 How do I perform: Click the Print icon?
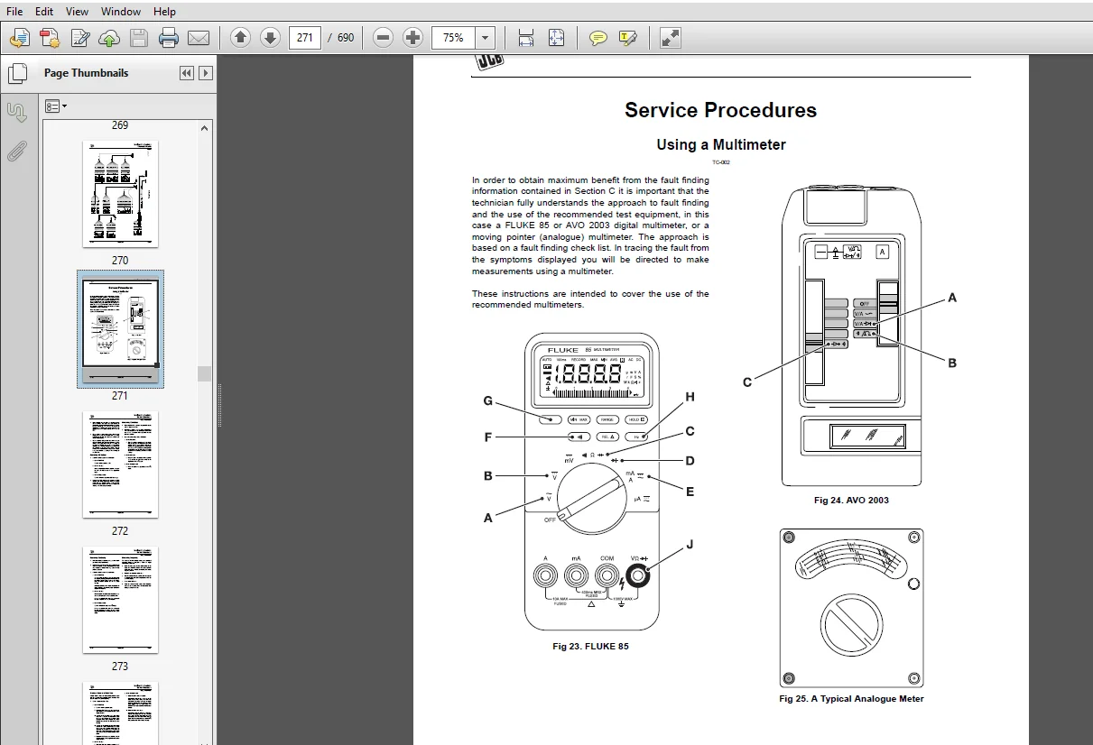[169, 38]
